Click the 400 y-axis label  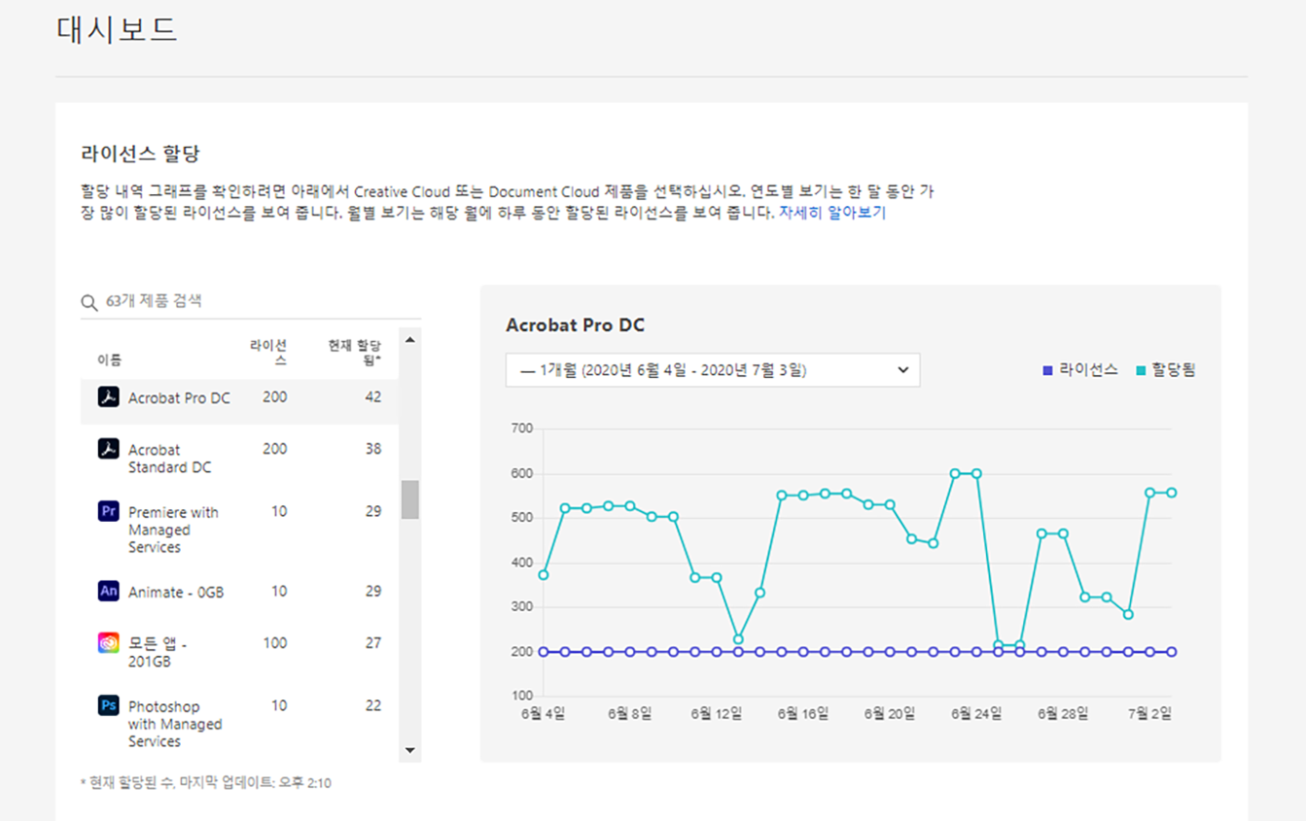click(x=521, y=563)
